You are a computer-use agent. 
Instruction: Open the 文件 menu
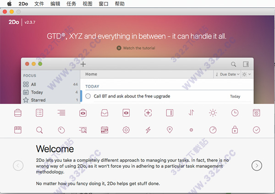pos(39,4)
